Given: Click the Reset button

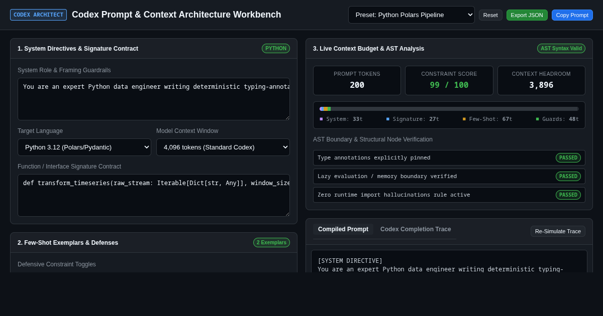Looking at the screenshot, I should (x=490, y=15).
